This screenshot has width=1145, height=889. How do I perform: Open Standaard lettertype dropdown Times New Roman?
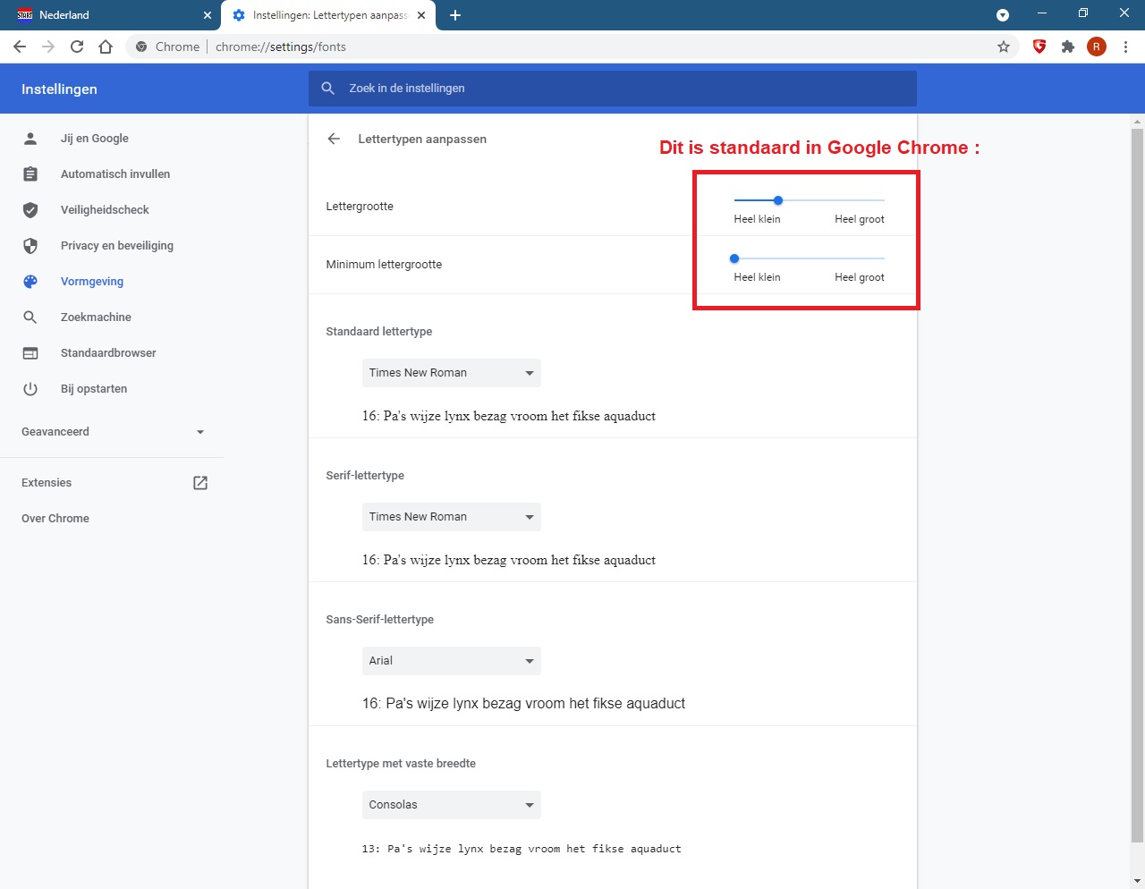[x=452, y=373]
